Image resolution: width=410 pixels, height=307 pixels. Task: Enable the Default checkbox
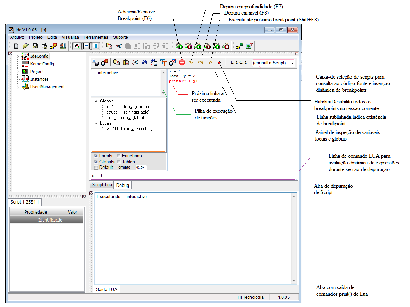tap(96, 168)
